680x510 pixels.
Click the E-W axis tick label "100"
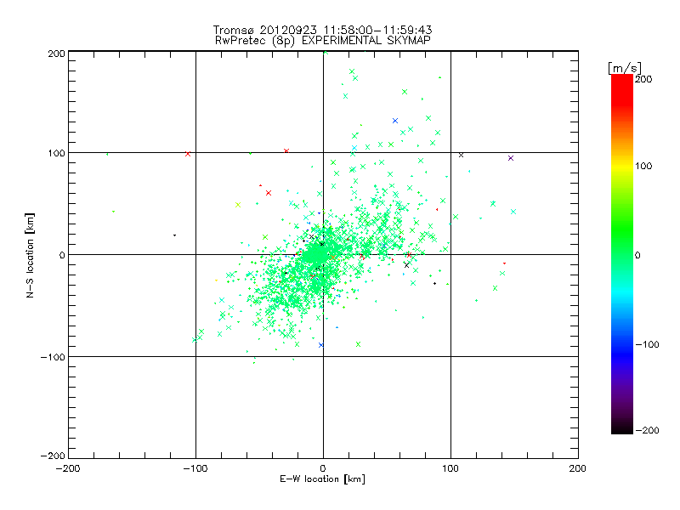(x=450, y=468)
